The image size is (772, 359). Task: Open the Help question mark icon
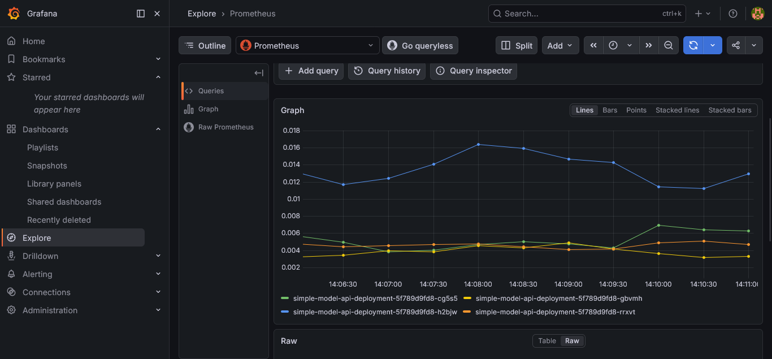[x=733, y=14]
